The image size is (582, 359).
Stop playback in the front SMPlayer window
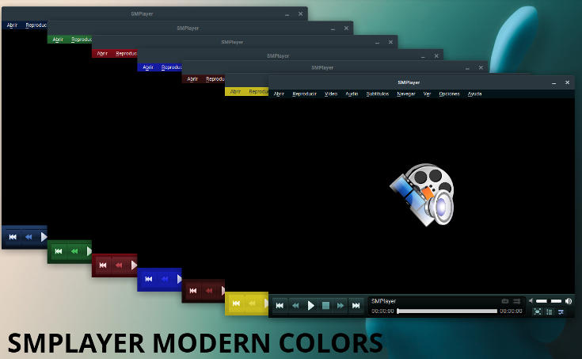tap(325, 305)
